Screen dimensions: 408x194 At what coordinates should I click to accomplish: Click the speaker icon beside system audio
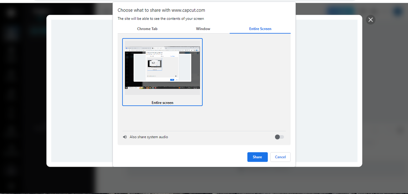coord(125,137)
